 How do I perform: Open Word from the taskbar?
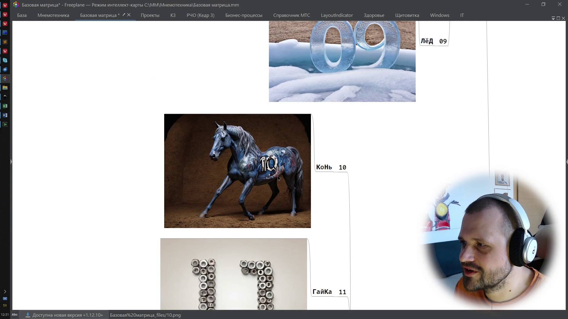click(5, 115)
